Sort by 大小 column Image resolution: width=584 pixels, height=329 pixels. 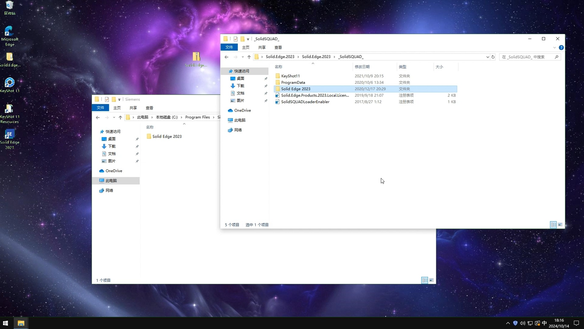[446, 67]
